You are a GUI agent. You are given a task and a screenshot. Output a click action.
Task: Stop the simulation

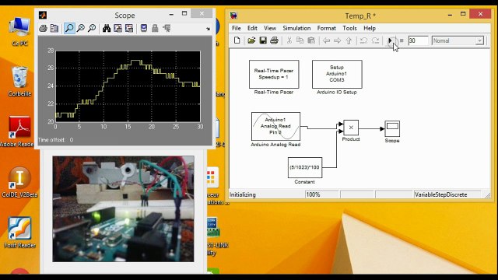point(402,40)
